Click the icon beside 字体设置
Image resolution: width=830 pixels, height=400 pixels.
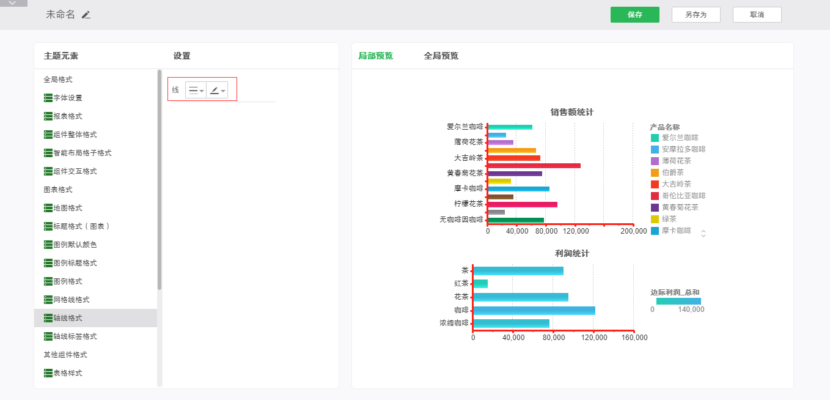coord(48,98)
